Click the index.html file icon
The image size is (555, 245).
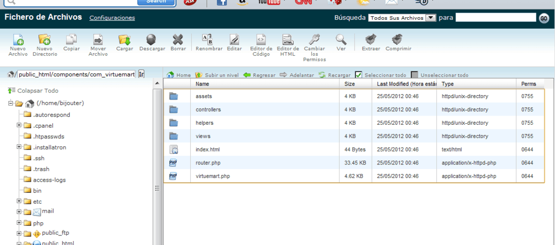point(173,149)
